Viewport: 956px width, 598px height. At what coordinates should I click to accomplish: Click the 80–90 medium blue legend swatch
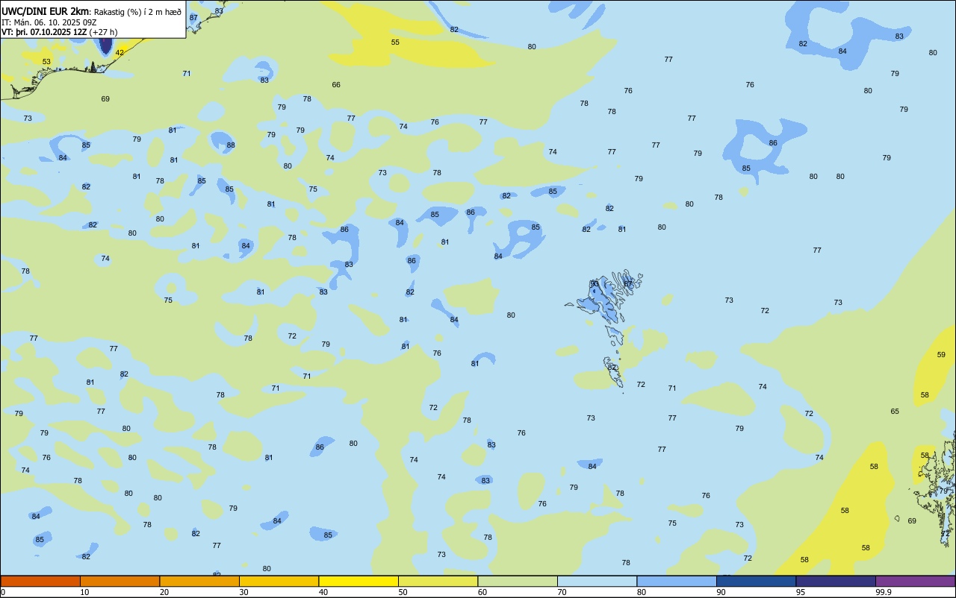coord(677,581)
